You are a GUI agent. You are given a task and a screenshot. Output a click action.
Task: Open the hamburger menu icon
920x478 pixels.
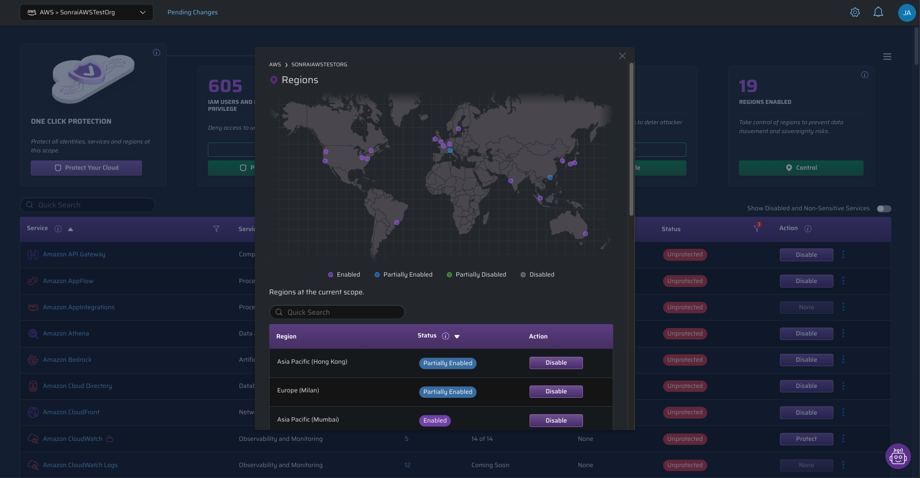click(x=887, y=57)
